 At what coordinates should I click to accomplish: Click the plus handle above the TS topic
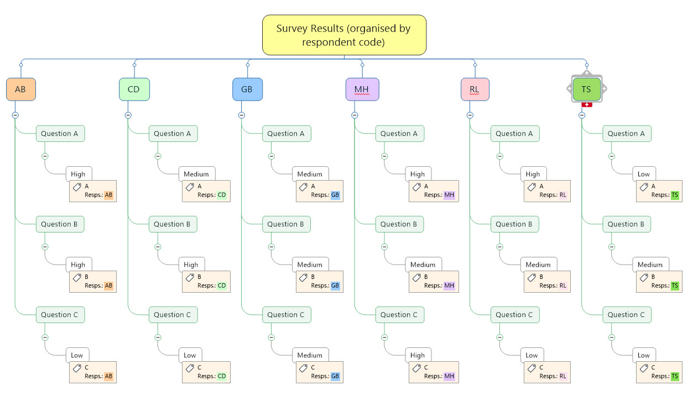[x=587, y=73]
